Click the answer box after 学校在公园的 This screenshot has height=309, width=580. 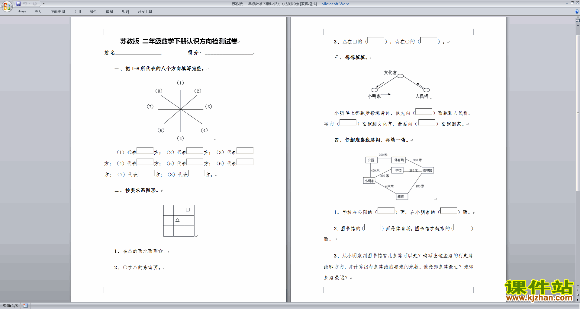coord(386,211)
